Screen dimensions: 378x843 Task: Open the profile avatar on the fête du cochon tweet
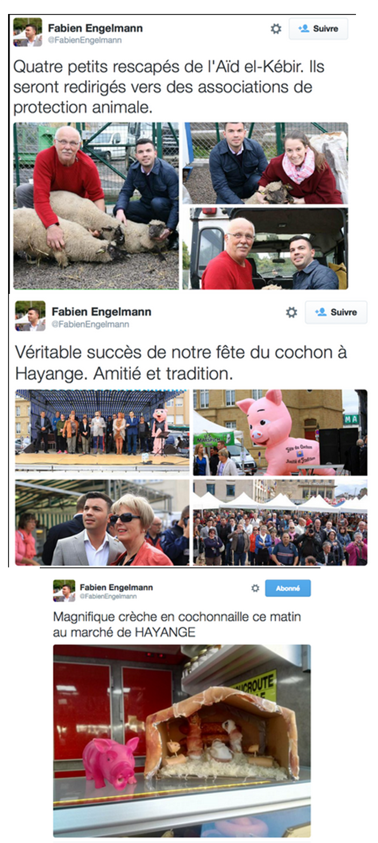(x=30, y=315)
